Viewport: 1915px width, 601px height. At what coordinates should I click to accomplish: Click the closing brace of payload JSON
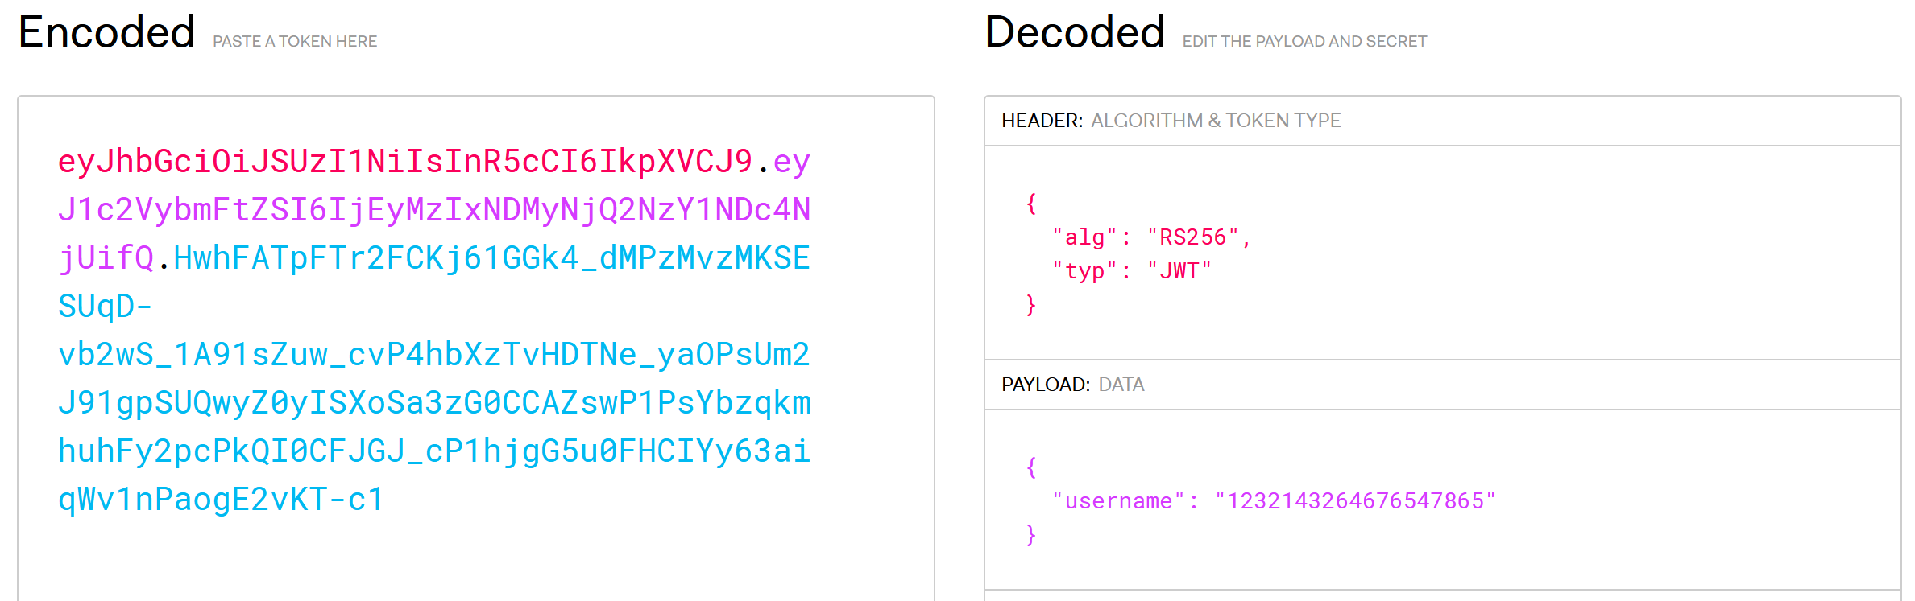(1031, 535)
